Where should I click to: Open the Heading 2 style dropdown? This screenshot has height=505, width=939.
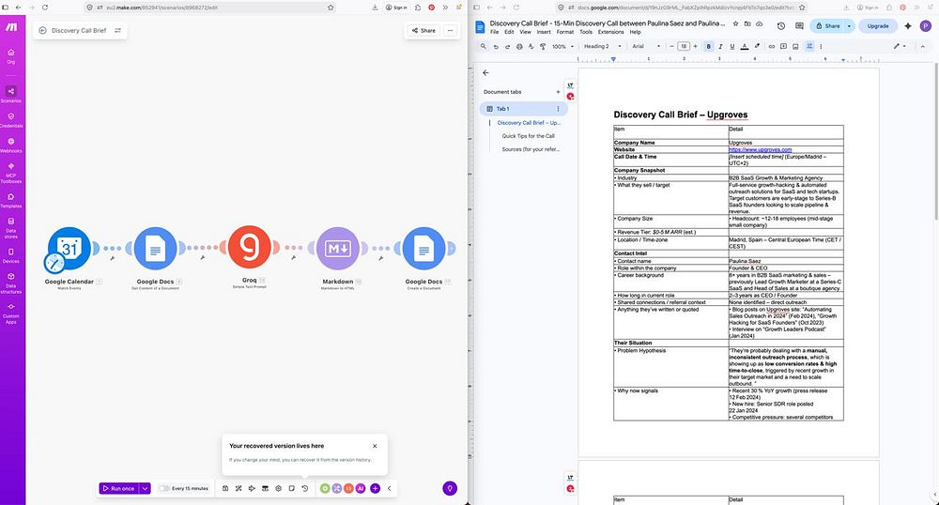[x=602, y=46]
